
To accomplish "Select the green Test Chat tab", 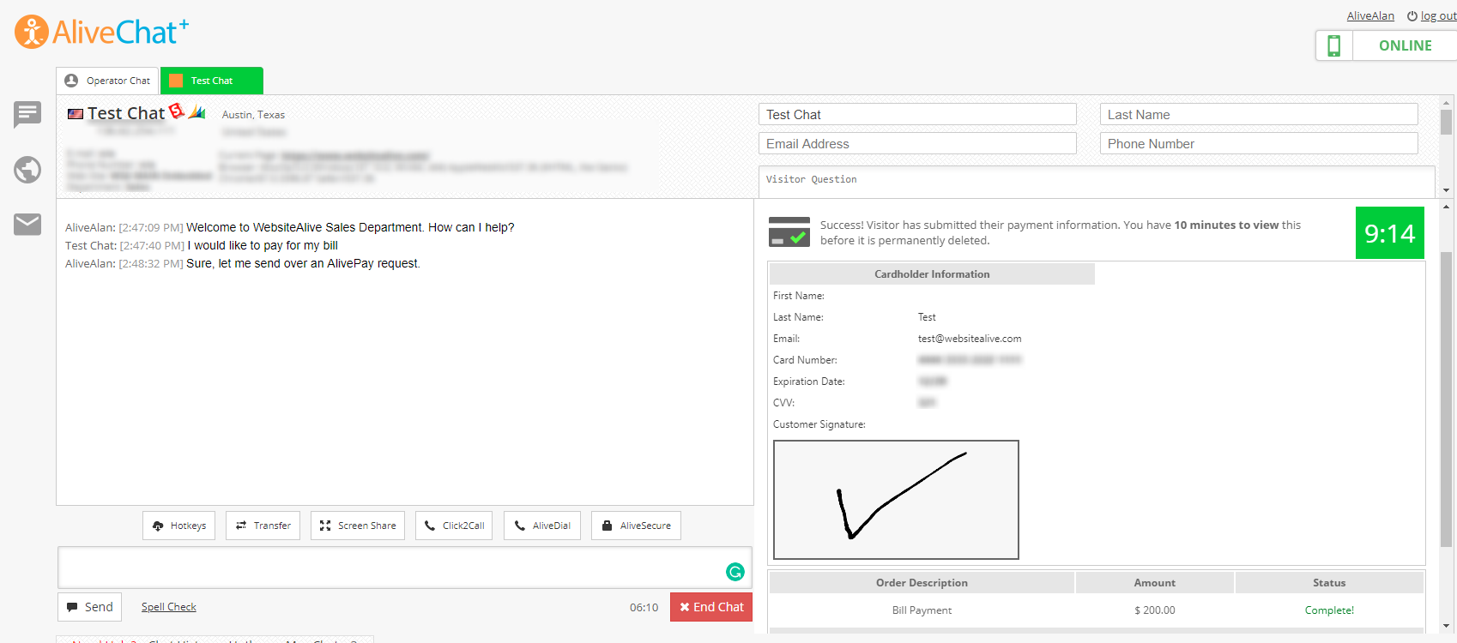I will pos(212,81).
